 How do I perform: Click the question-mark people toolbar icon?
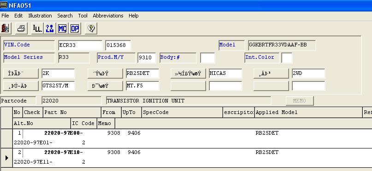[50, 28]
